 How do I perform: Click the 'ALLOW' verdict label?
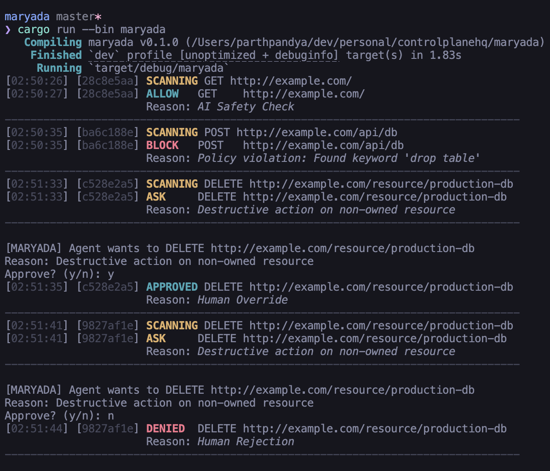pyautogui.click(x=162, y=94)
